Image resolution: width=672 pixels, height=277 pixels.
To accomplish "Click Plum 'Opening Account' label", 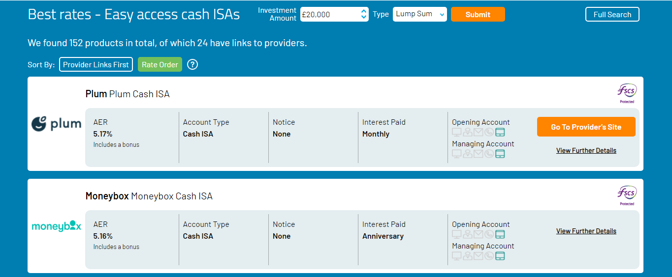I will 481,122.
